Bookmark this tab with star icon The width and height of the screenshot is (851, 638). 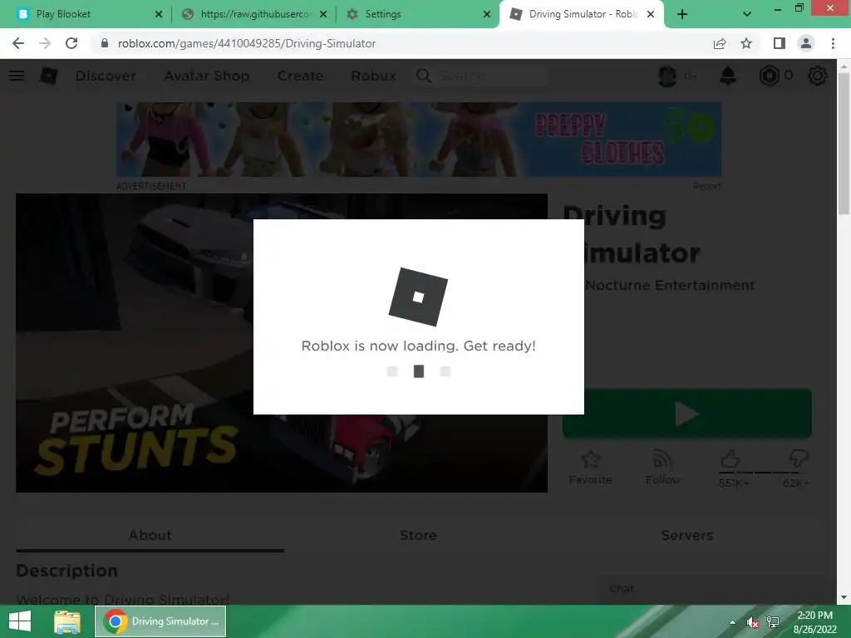click(x=746, y=43)
